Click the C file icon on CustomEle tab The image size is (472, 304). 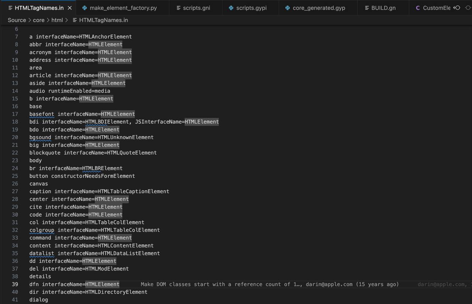[x=418, y=8]
